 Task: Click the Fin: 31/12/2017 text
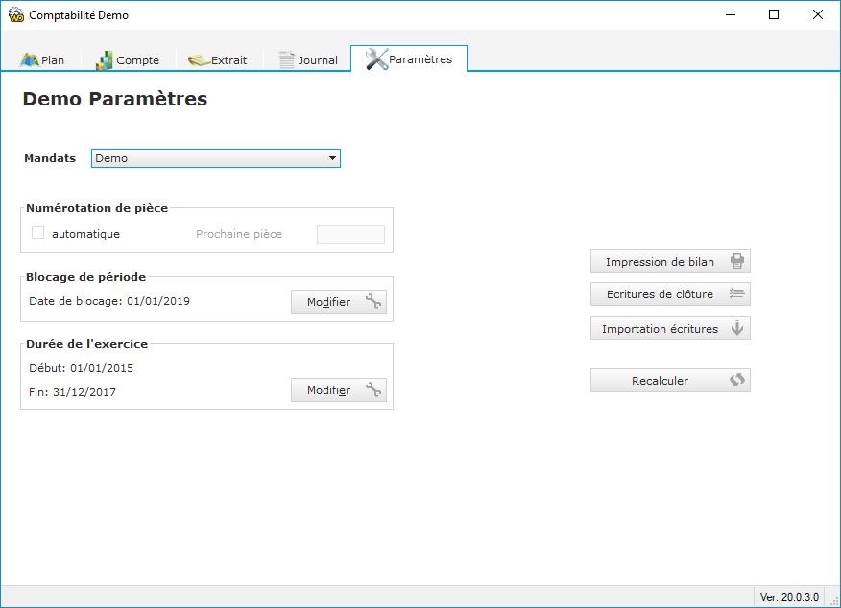(72, 392)
